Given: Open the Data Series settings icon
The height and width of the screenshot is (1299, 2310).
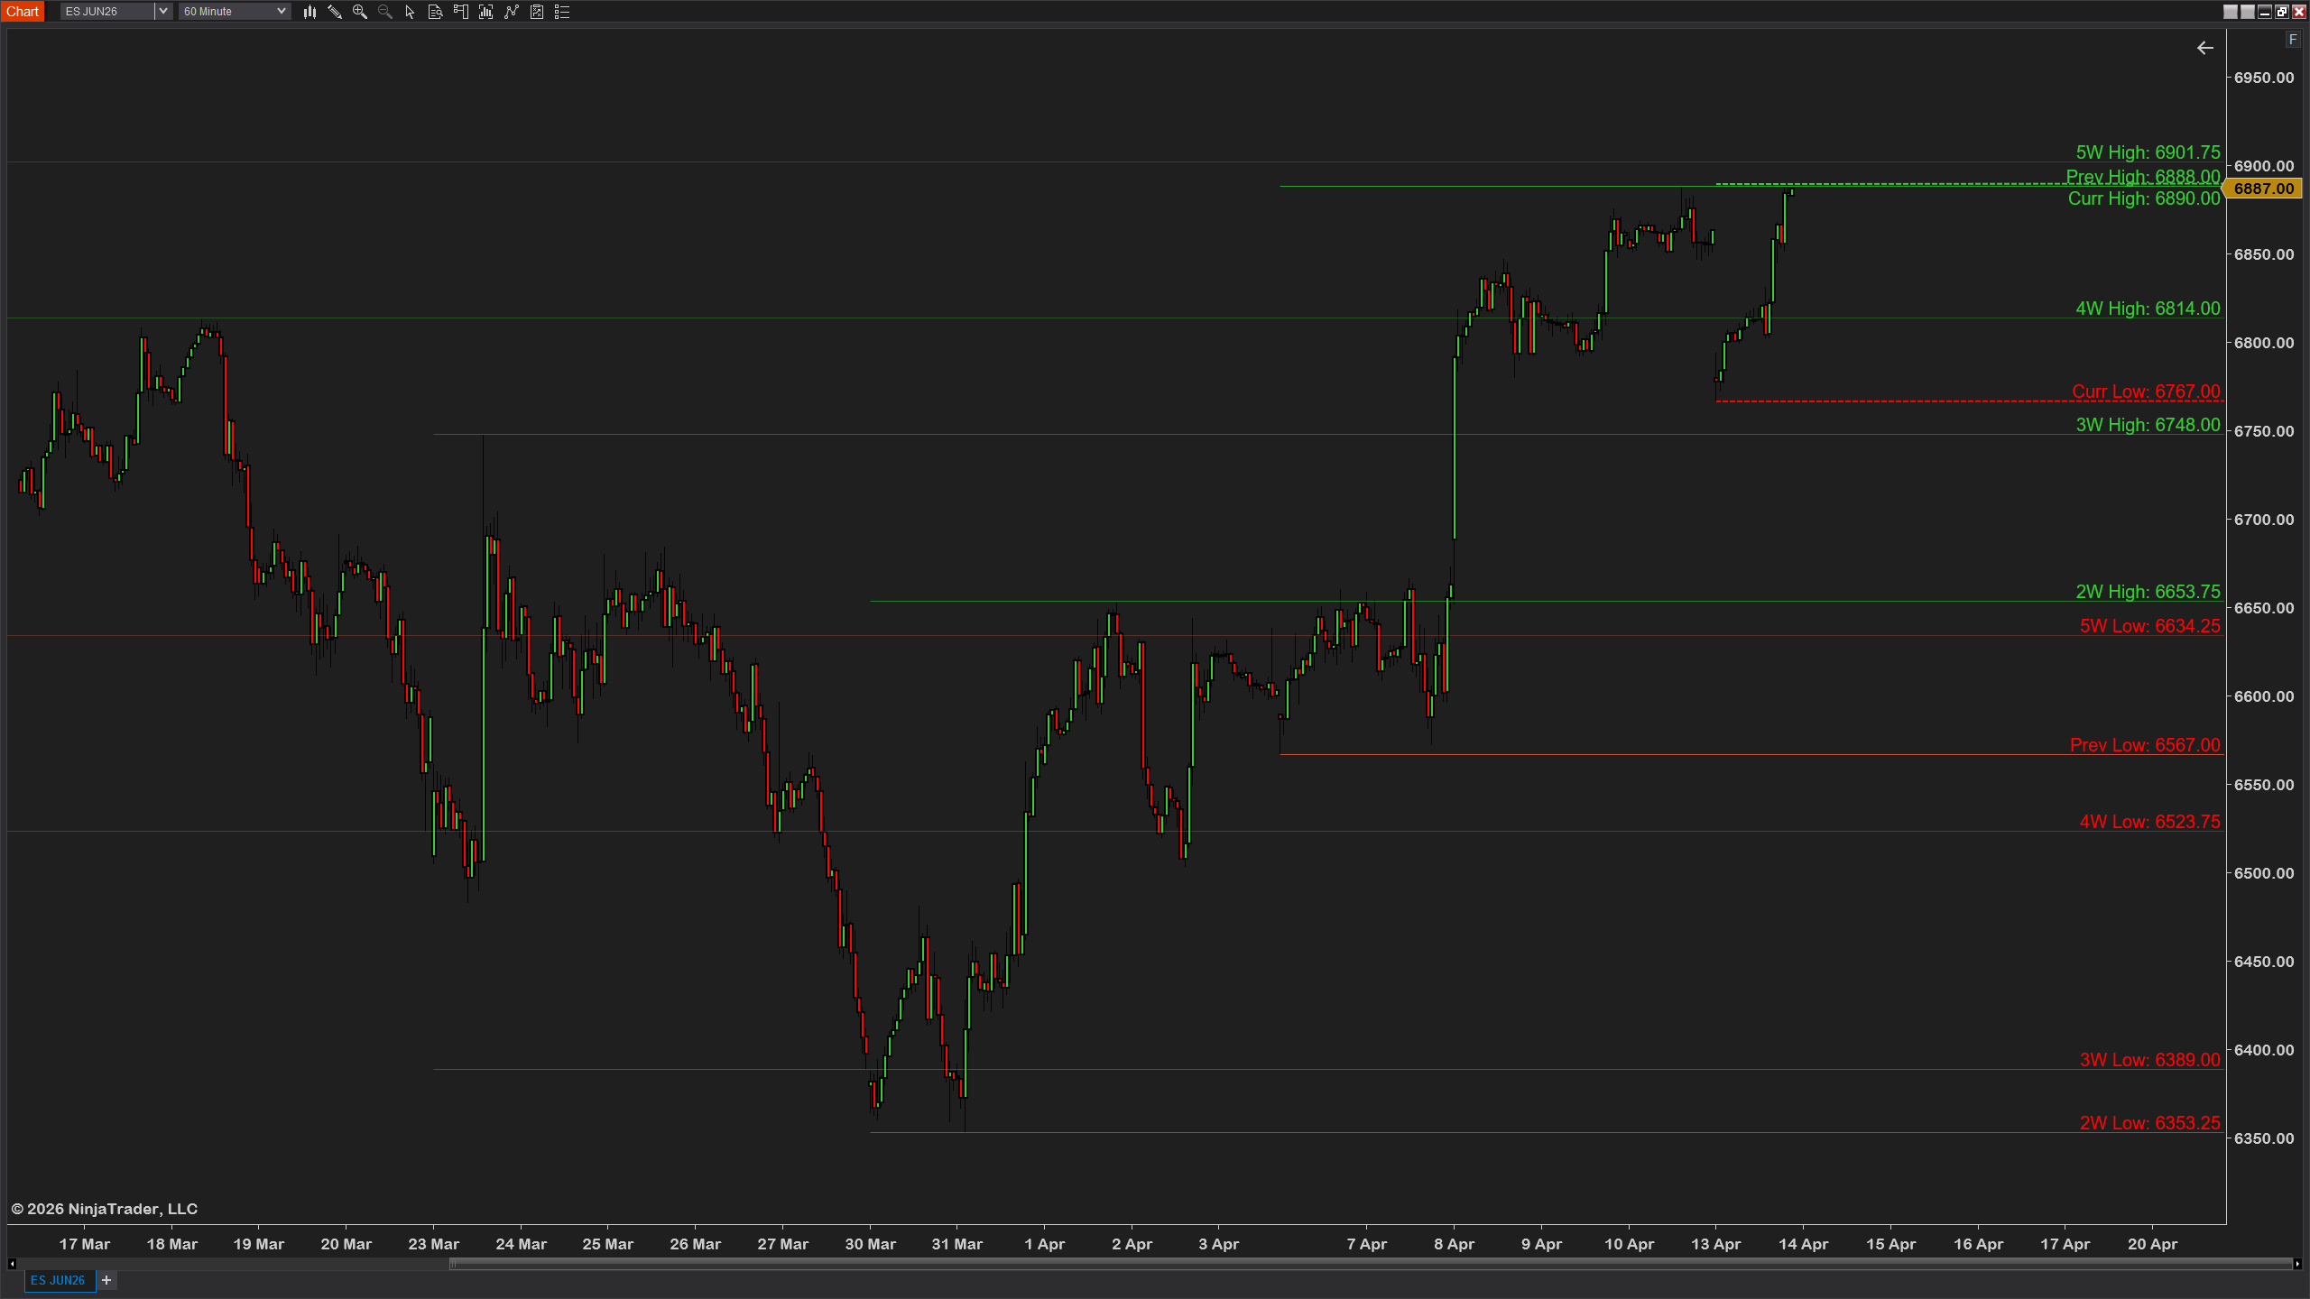Looking at the screenshot, I should pos(434,12).
